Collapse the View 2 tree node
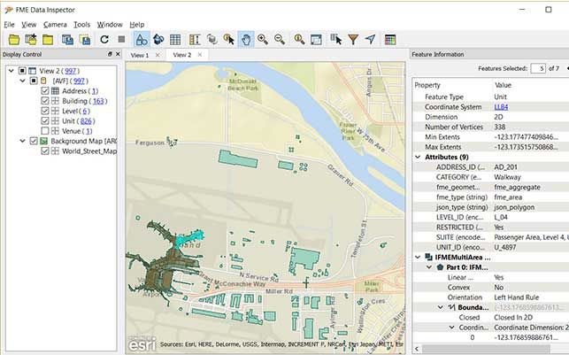Screen dimensions: 569x355 pyautogui.click(x=12, y=71)
